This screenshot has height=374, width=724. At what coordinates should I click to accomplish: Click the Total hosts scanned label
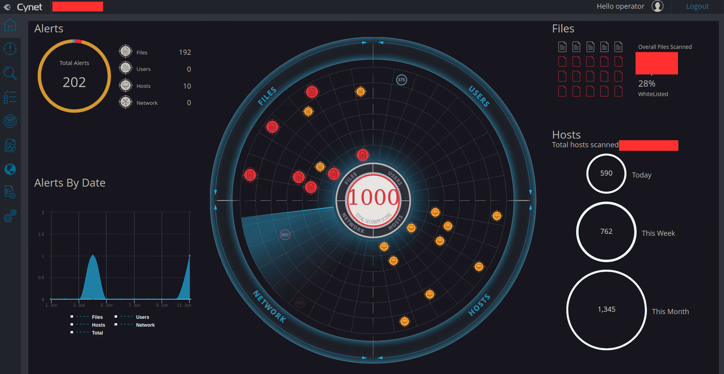tap(585, 145)
